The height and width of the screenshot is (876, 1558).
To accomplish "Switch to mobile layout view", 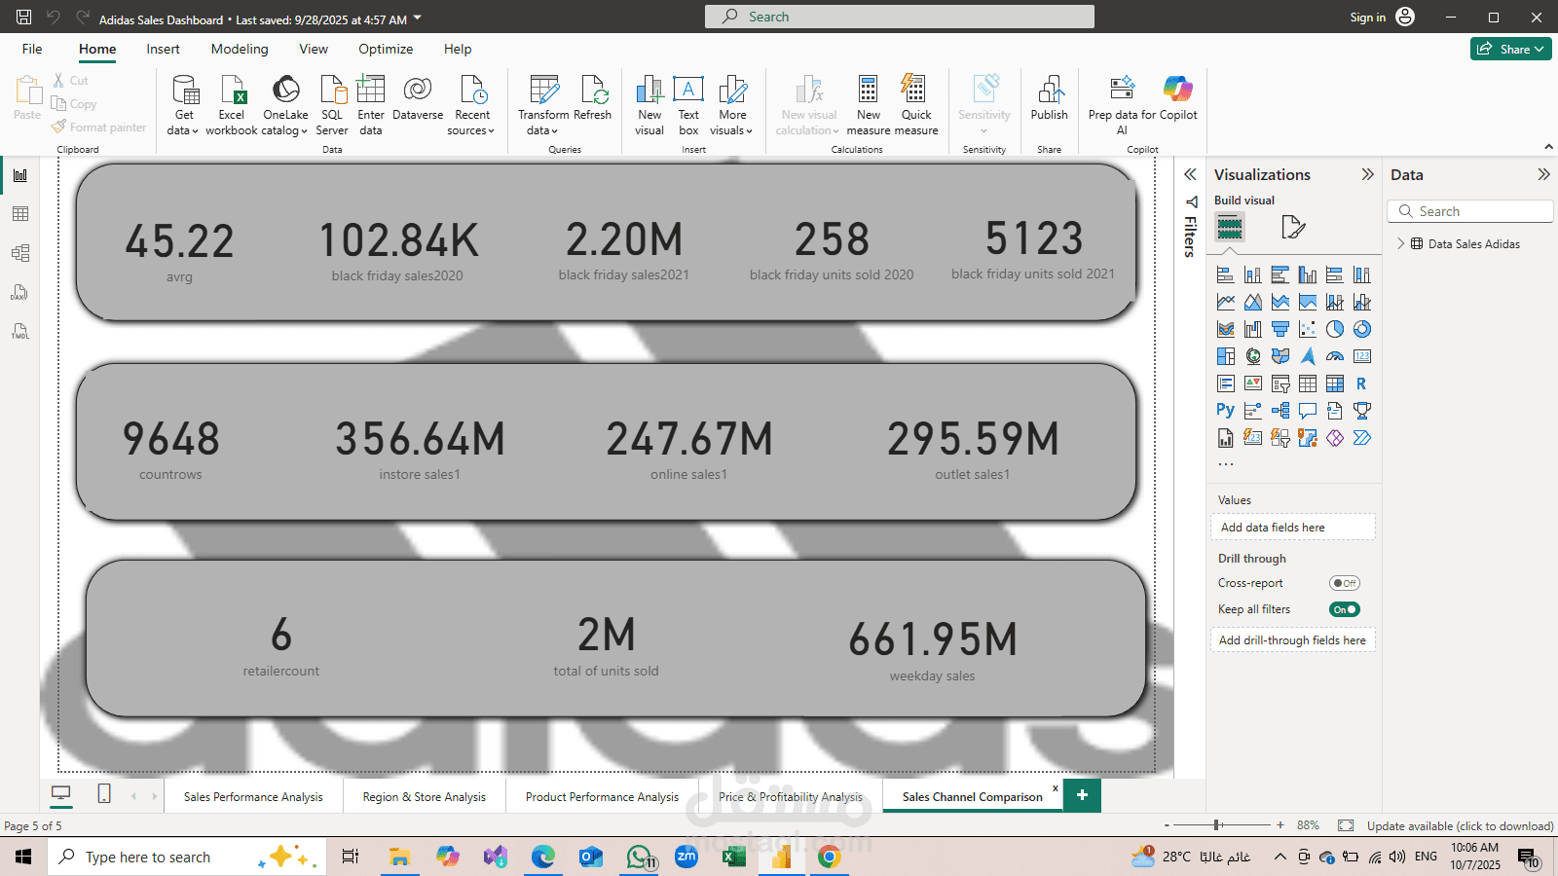I will click(104, 793).
